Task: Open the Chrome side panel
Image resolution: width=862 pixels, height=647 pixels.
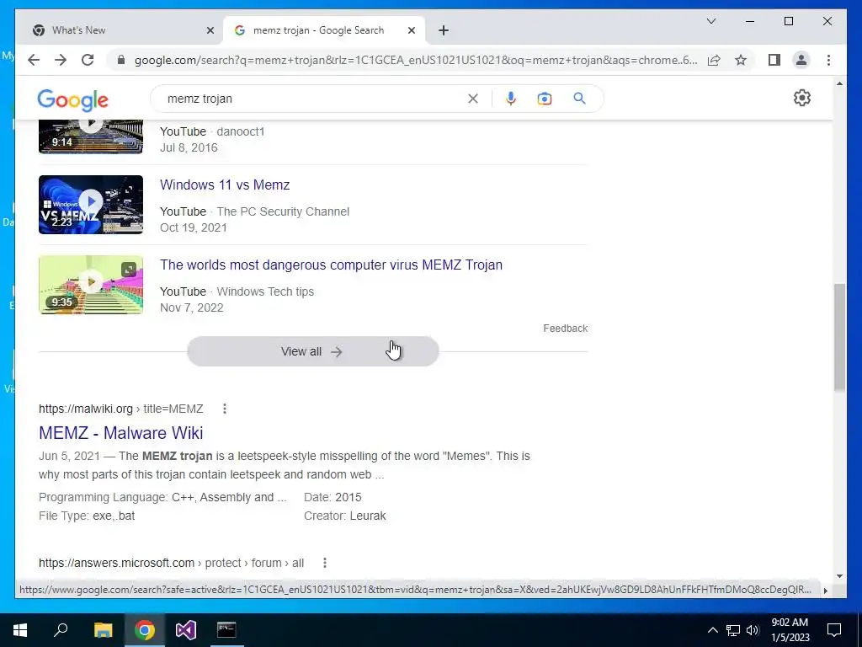Action: click(x=774, y=60)
